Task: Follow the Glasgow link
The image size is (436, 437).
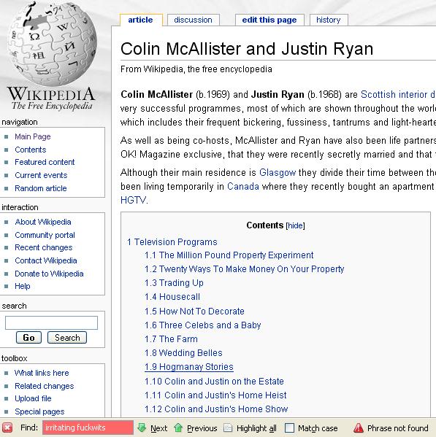Action: coord(278,172)
